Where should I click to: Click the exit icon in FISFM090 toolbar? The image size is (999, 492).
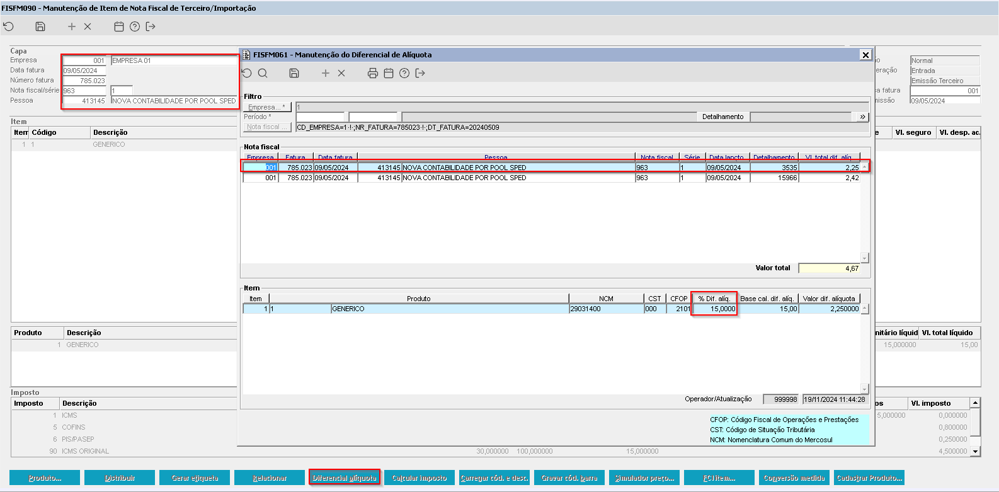[x=151, y=26]
